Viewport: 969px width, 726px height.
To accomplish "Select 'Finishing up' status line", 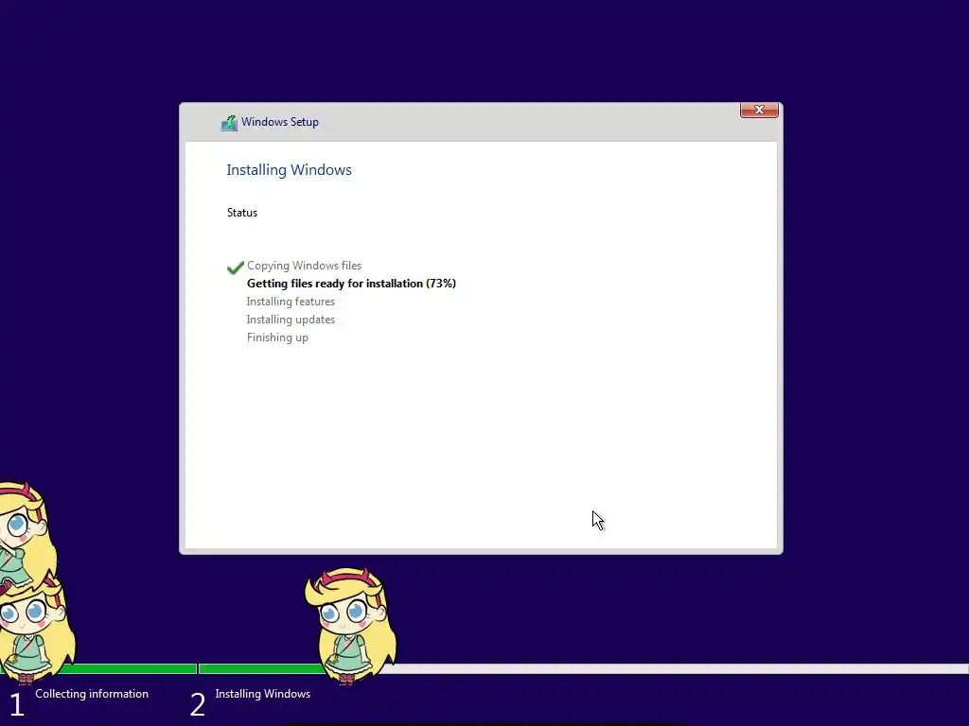I will coord(277,337).
